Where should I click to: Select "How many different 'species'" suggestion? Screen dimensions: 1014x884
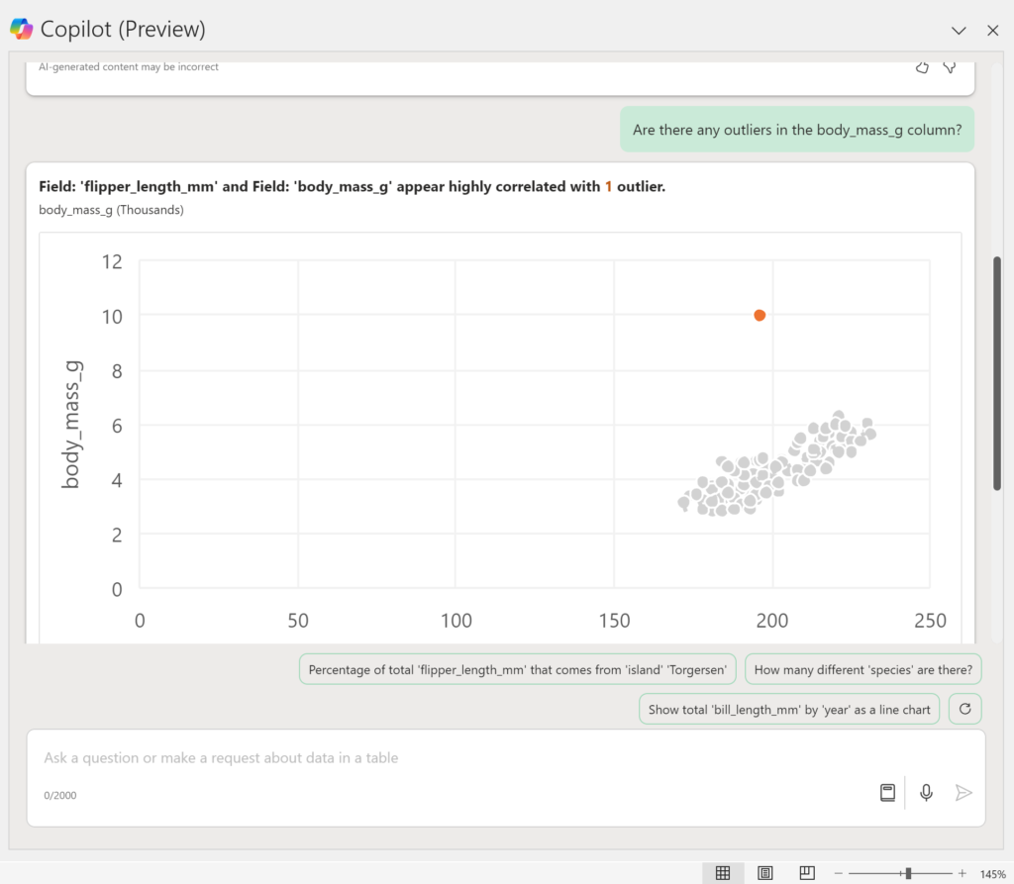click(862, 669)
